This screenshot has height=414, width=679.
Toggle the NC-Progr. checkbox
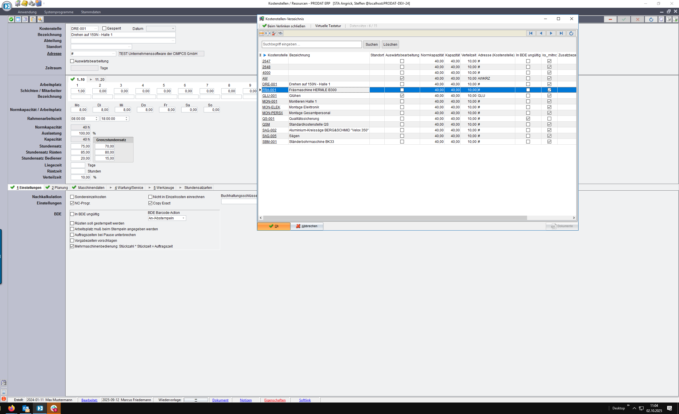72,203
